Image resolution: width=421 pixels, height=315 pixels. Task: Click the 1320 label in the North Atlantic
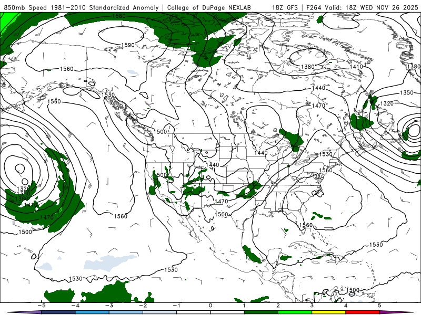(387, 103)
